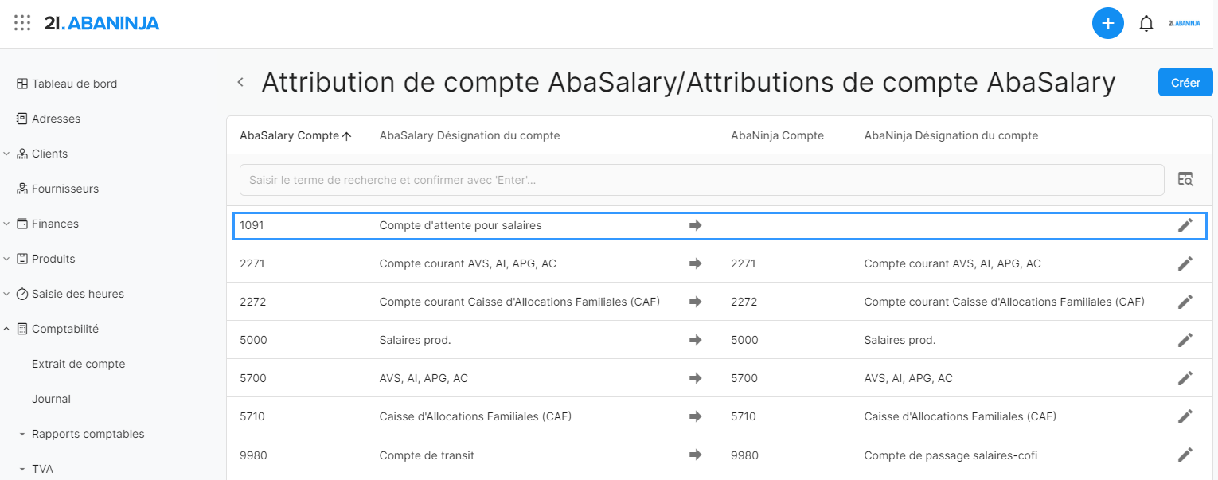Expand the TVA submenu
The height and width of the screenshot is (480, 1218).
coord(22,470)
